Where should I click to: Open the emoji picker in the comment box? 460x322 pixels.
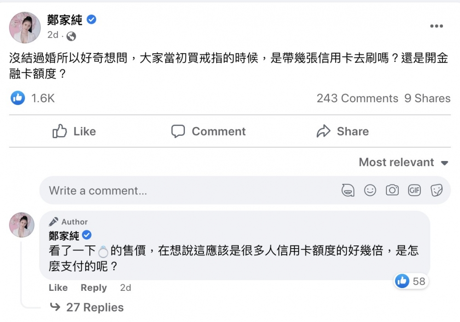370,190
